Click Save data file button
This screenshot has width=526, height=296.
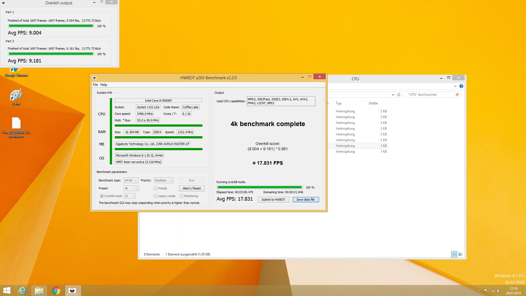305,200
